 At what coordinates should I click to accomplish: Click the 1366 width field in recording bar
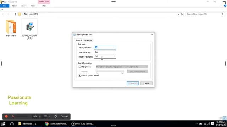click(35, 116)
